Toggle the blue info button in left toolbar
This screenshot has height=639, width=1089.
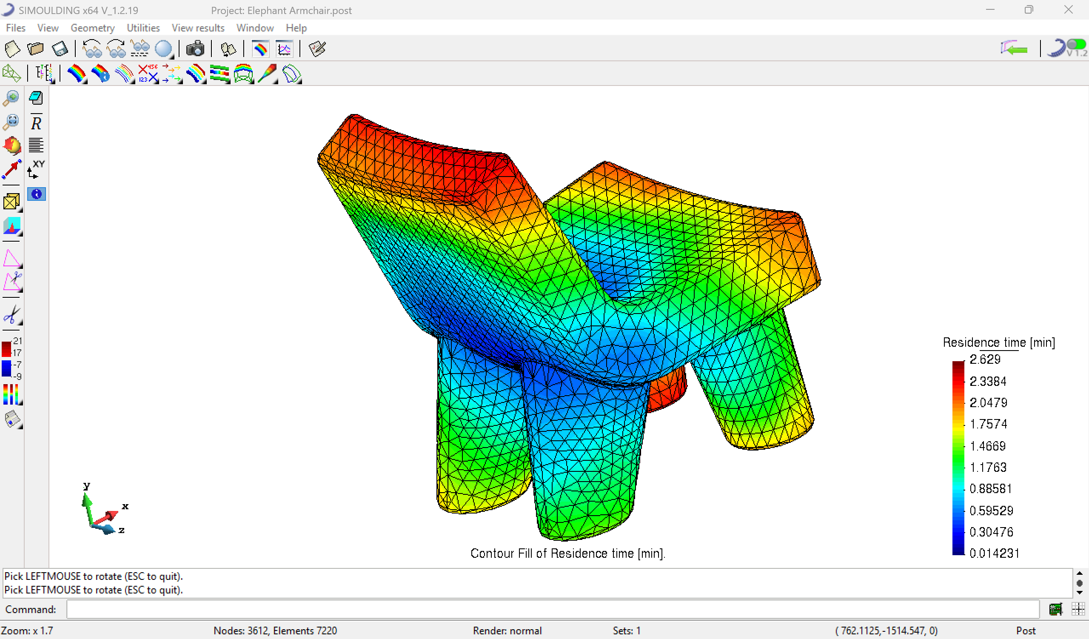[36, 194]
